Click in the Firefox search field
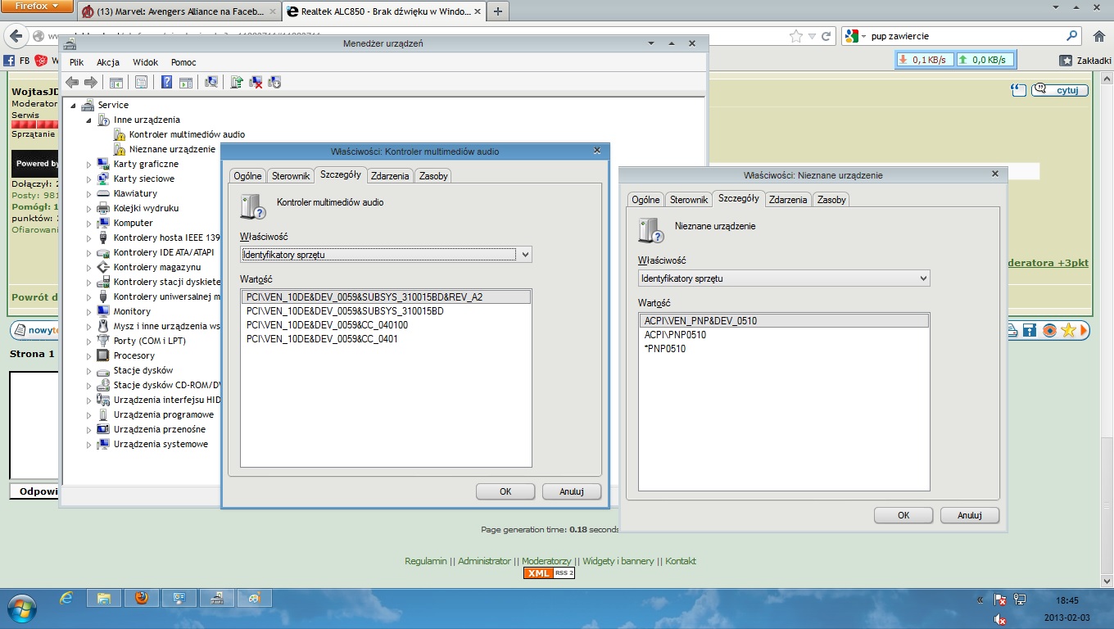The width and height of the screenshot is (1114, 629). coord(963,36)
